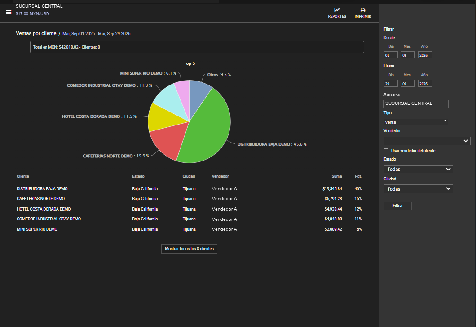Screen dimensions: 476x327
Task: Click the SUCURSAL CENTRAL header title
Action: [39, 6]
